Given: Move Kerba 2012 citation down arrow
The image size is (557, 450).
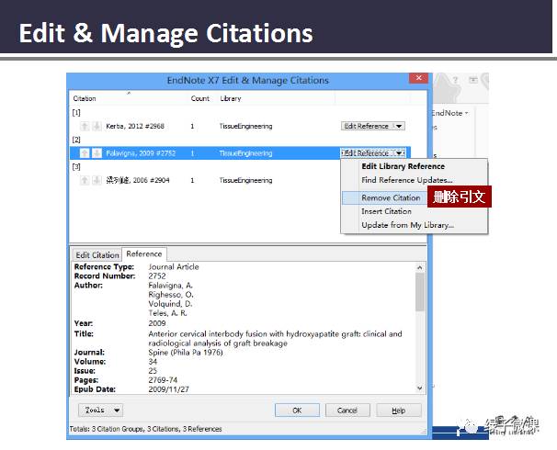Looking at the screenshot, I should coord(97,126).
